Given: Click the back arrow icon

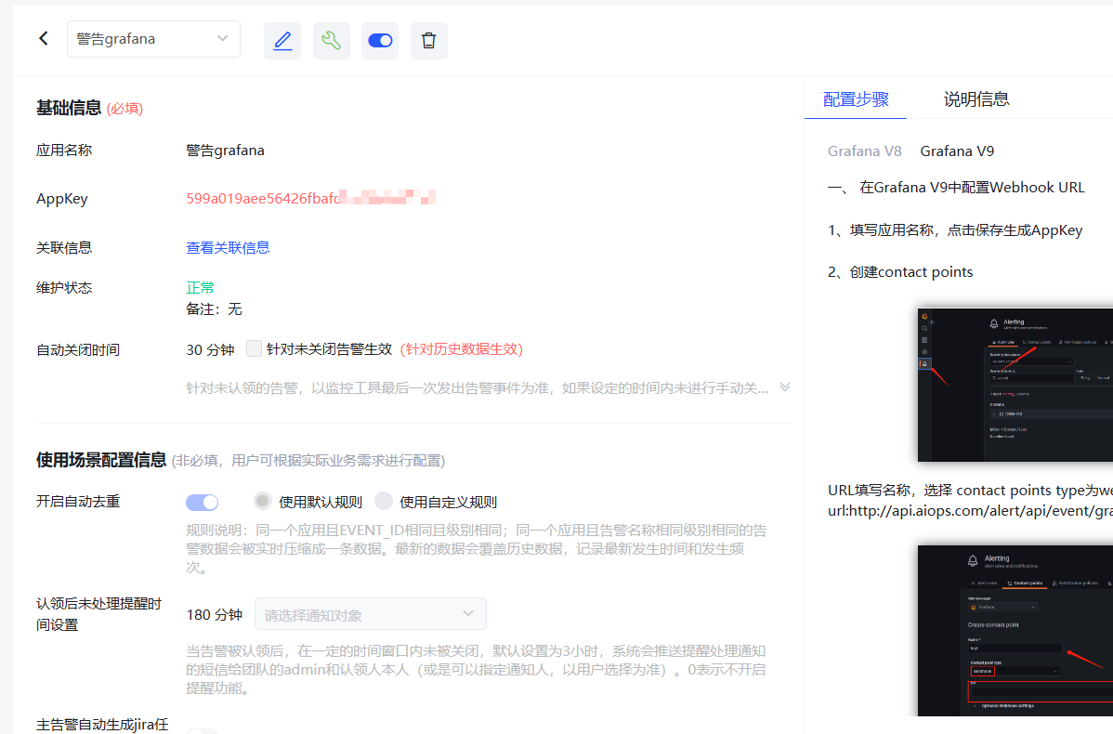Looking at the screenshot, I should point(43,39).
